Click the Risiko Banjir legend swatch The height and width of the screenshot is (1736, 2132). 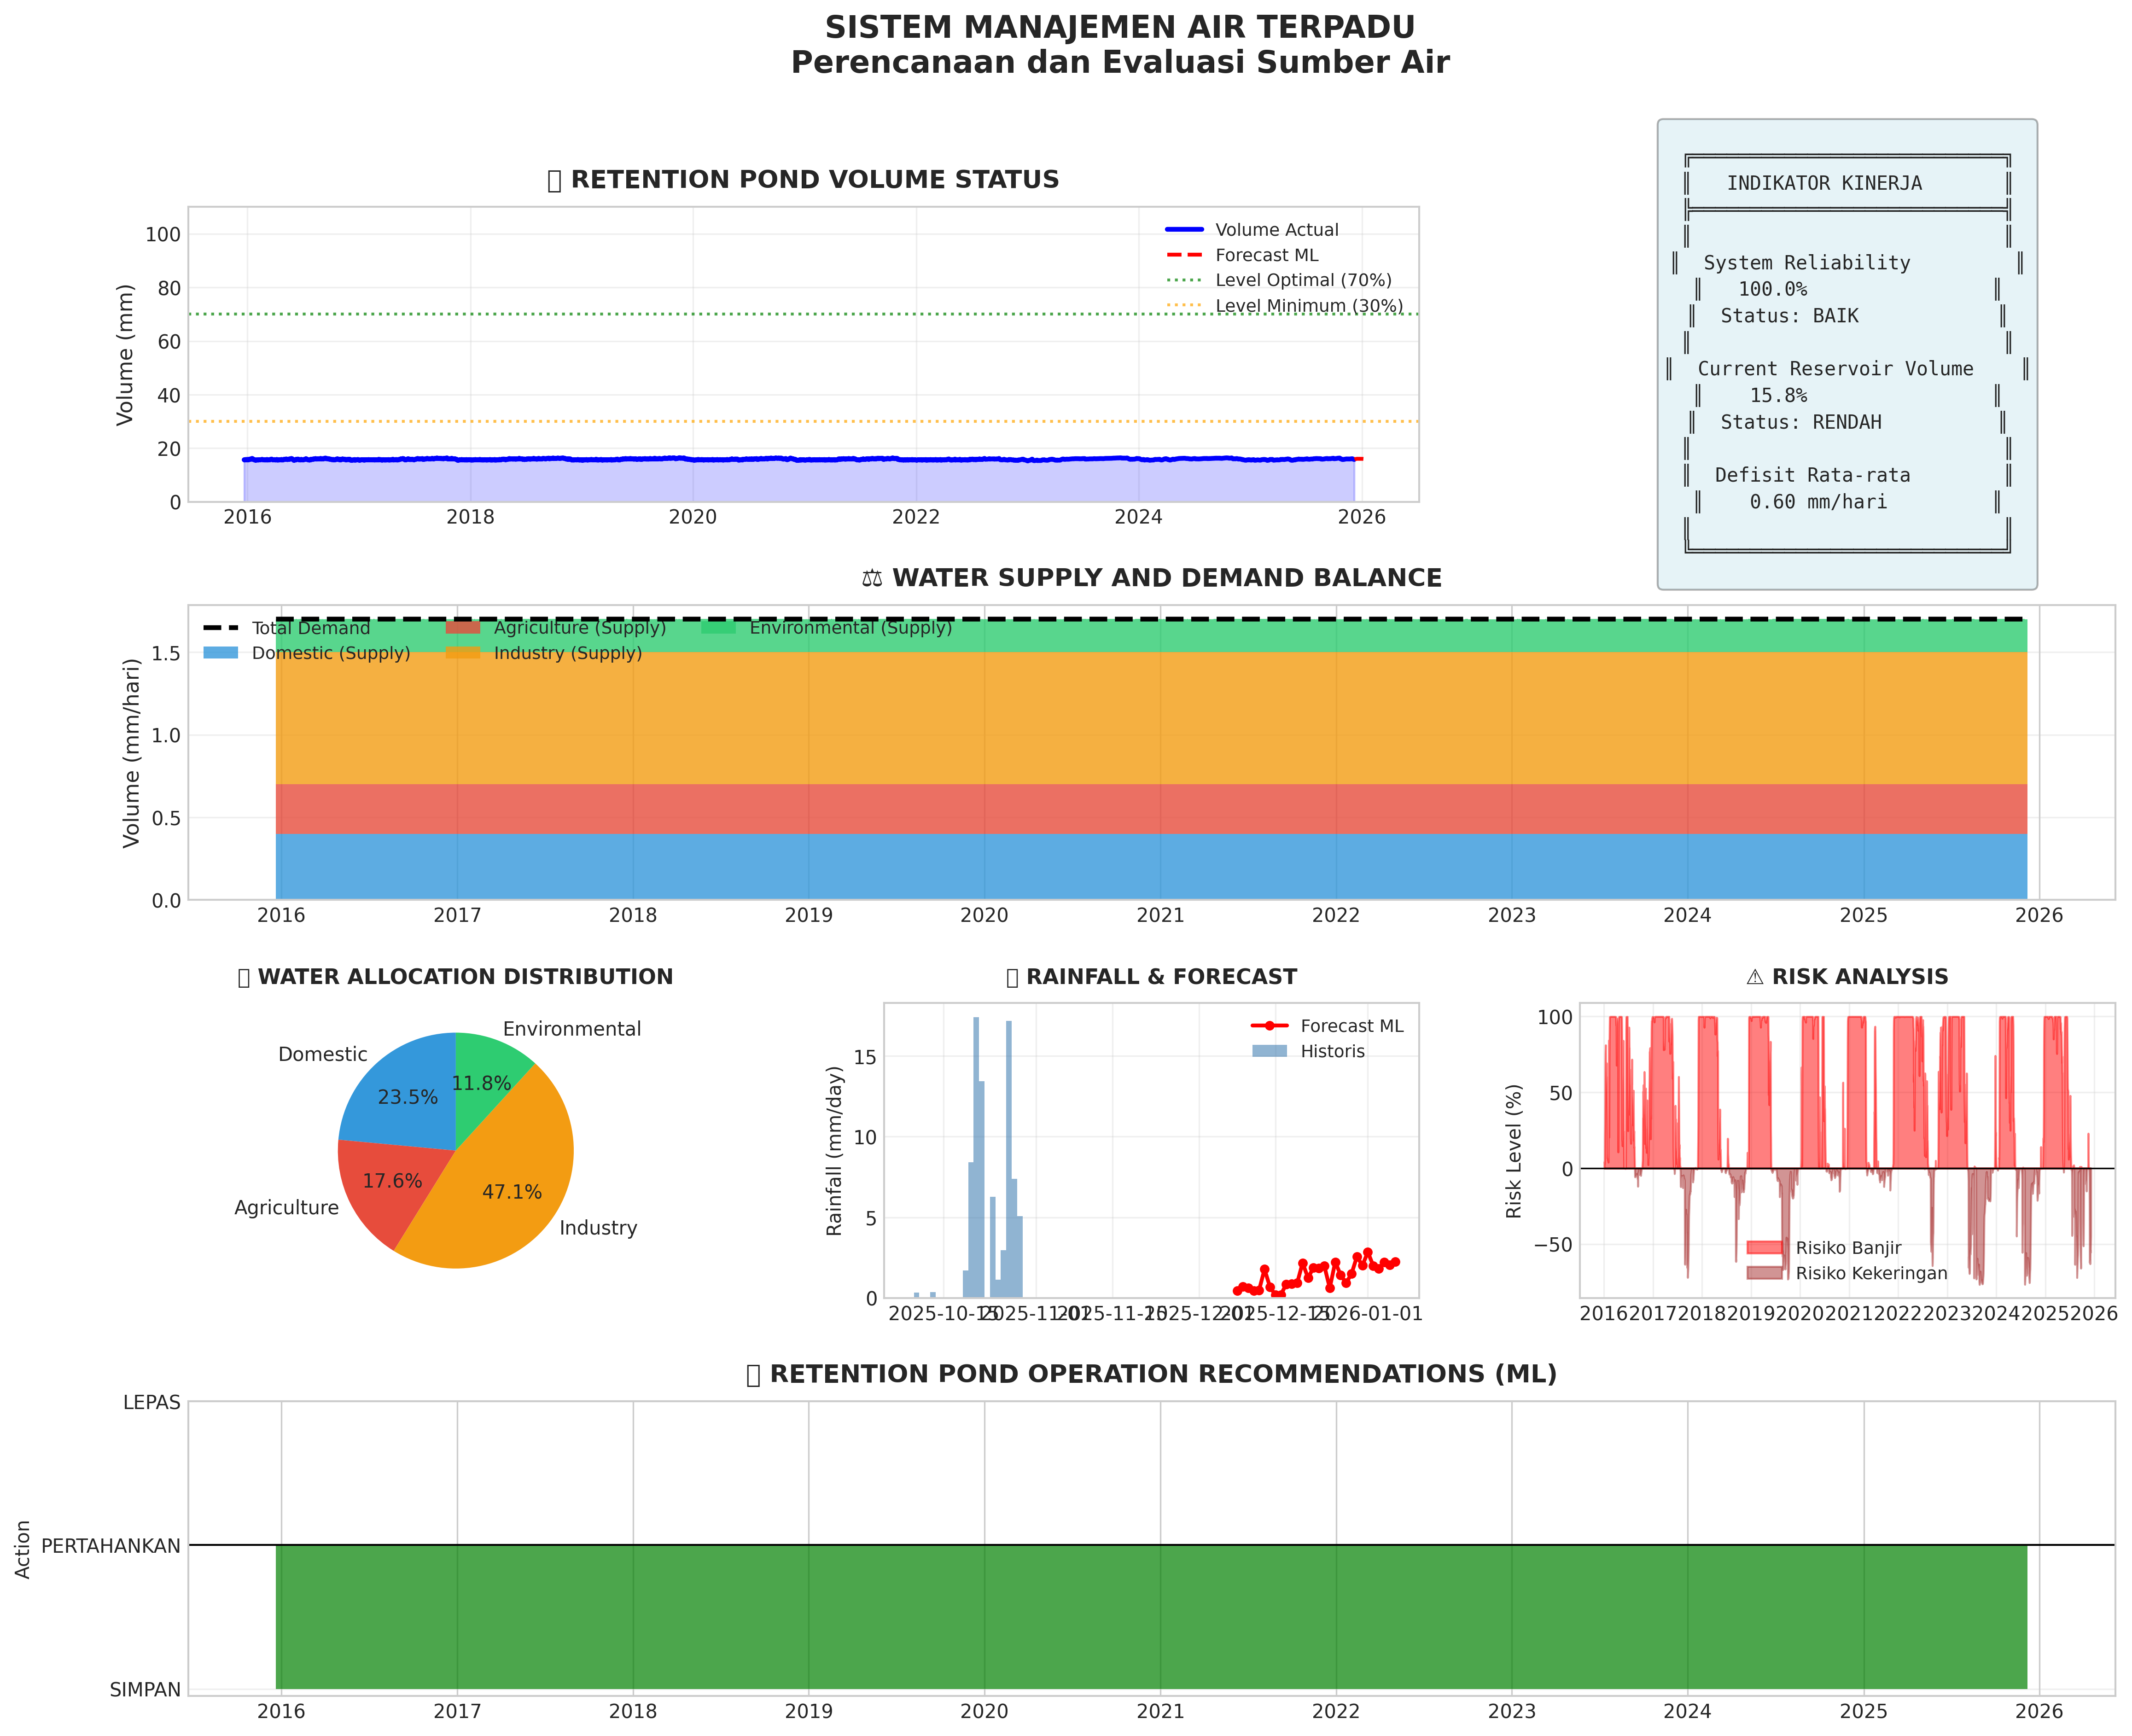[1764, 1248]
